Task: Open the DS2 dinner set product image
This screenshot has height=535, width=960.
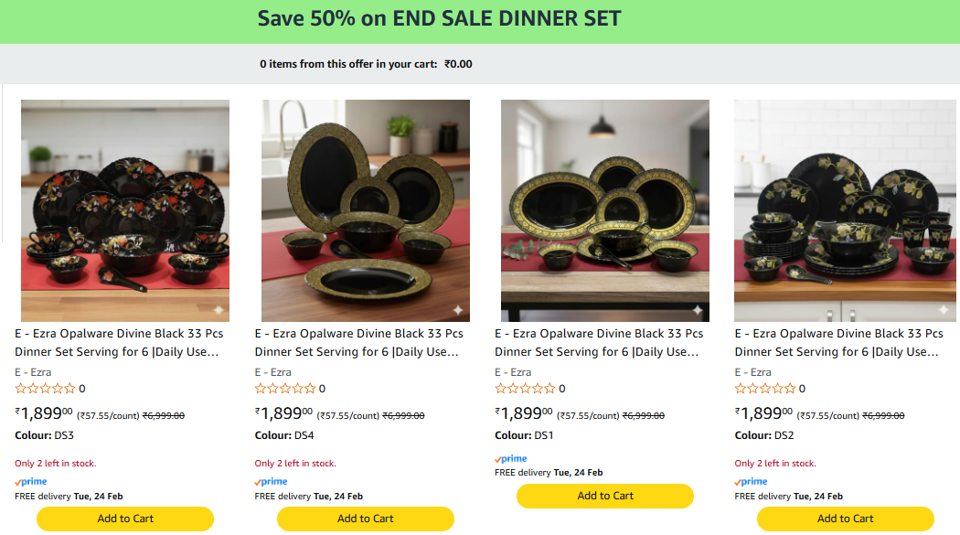Action: pyautogui.click(x=846, y=210)
